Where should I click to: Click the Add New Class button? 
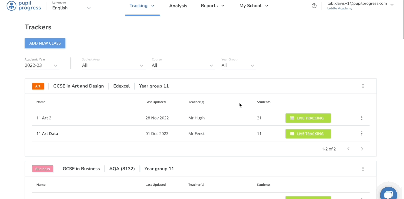tap(45, 43)
